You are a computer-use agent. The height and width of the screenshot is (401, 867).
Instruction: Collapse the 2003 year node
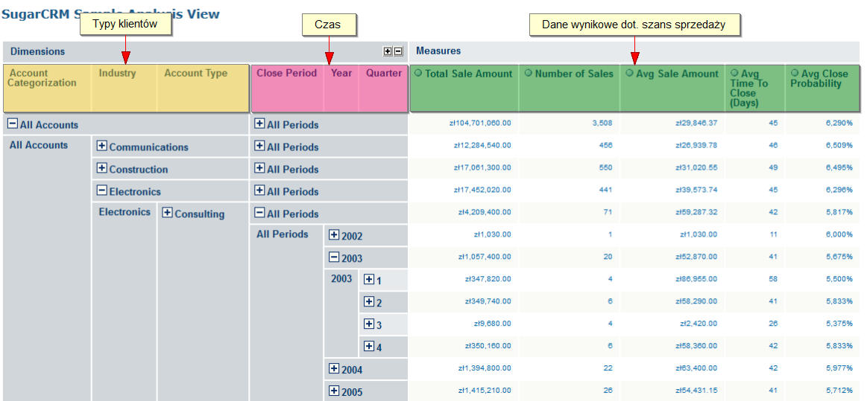[x=334, y=258]
